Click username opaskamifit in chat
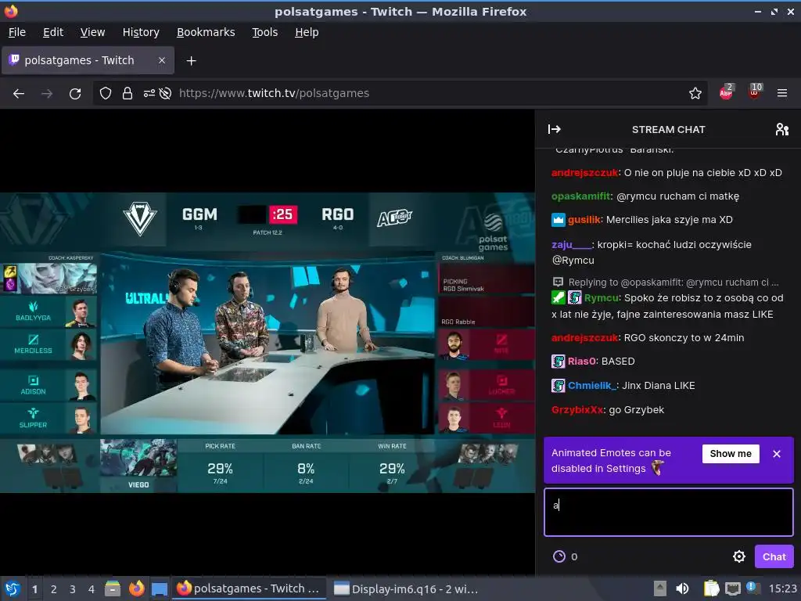The height and width of the screenshot is (601, 801). (581, 196)
